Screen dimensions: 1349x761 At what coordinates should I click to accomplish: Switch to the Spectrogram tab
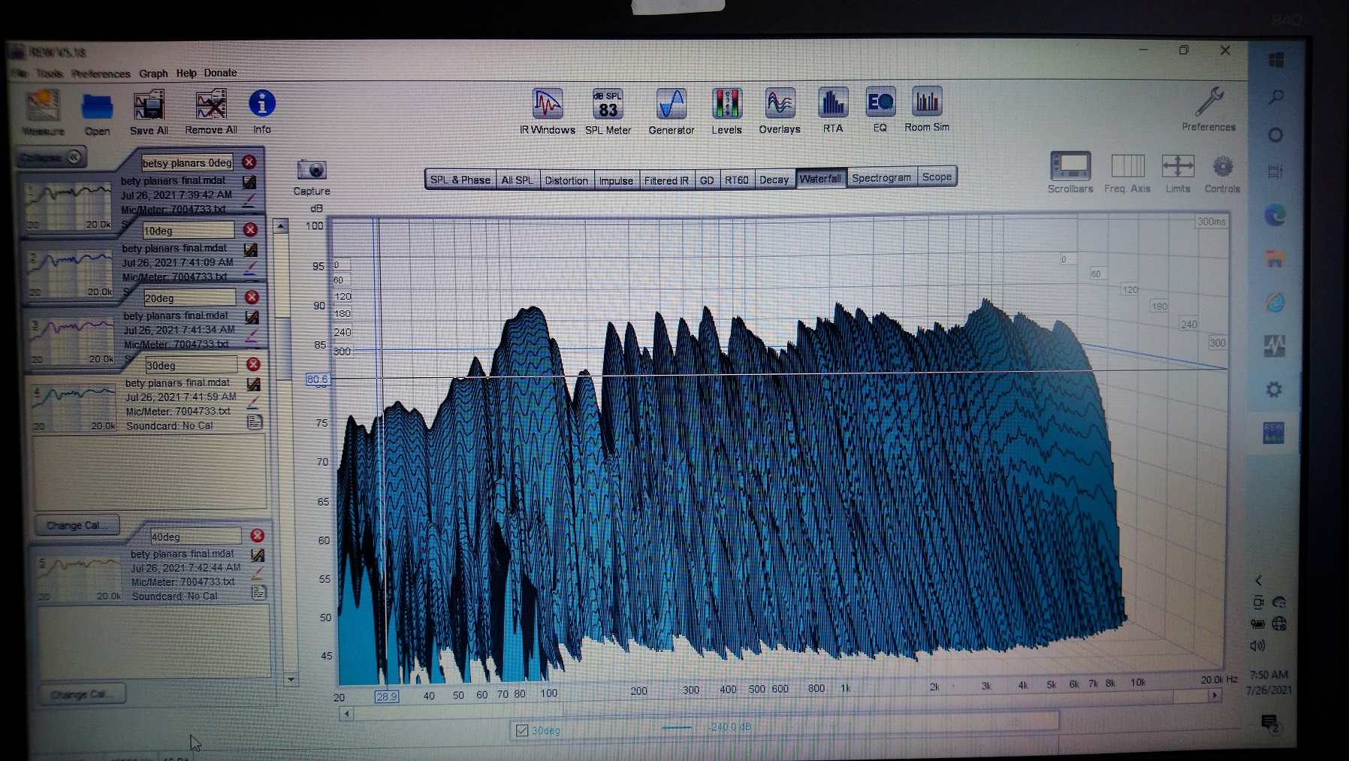pyautogui.click(x=881, y=178)
